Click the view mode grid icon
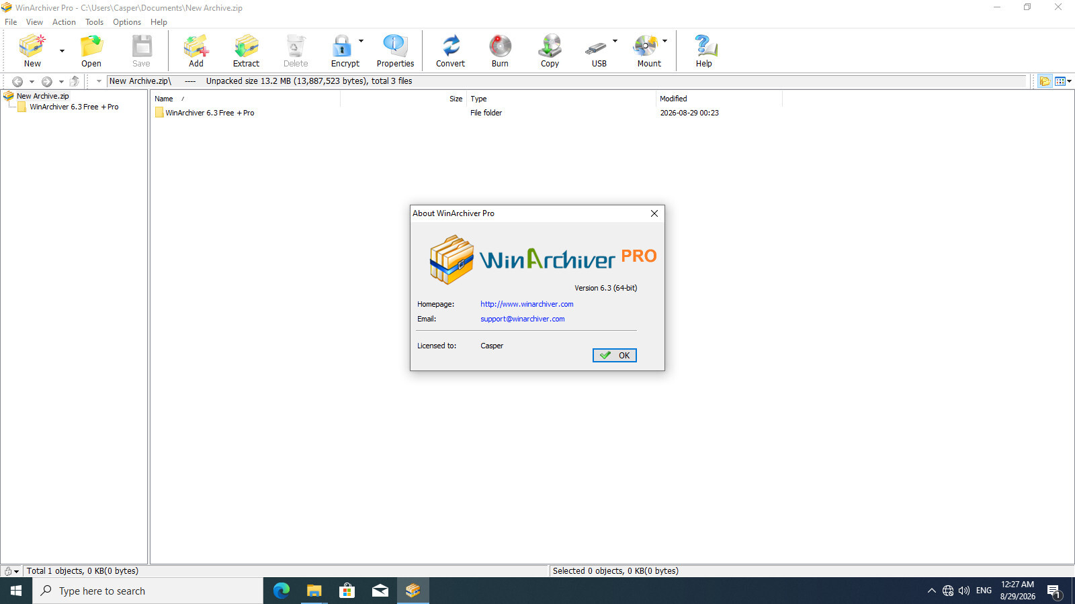The width and height of the screenshot is (1075, 604). coord(1060,81)
